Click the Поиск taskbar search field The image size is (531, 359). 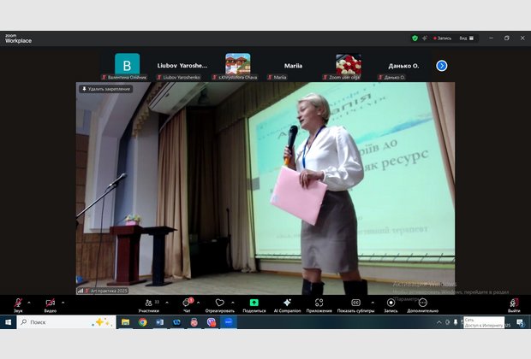67,322
